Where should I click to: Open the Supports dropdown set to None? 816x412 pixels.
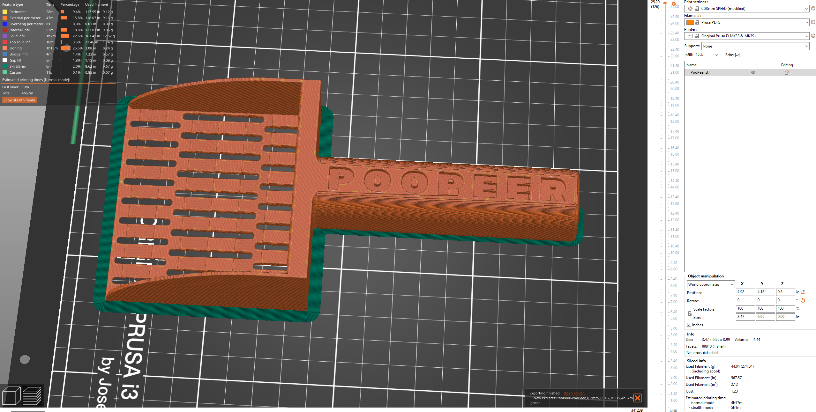tap(755, 46)
